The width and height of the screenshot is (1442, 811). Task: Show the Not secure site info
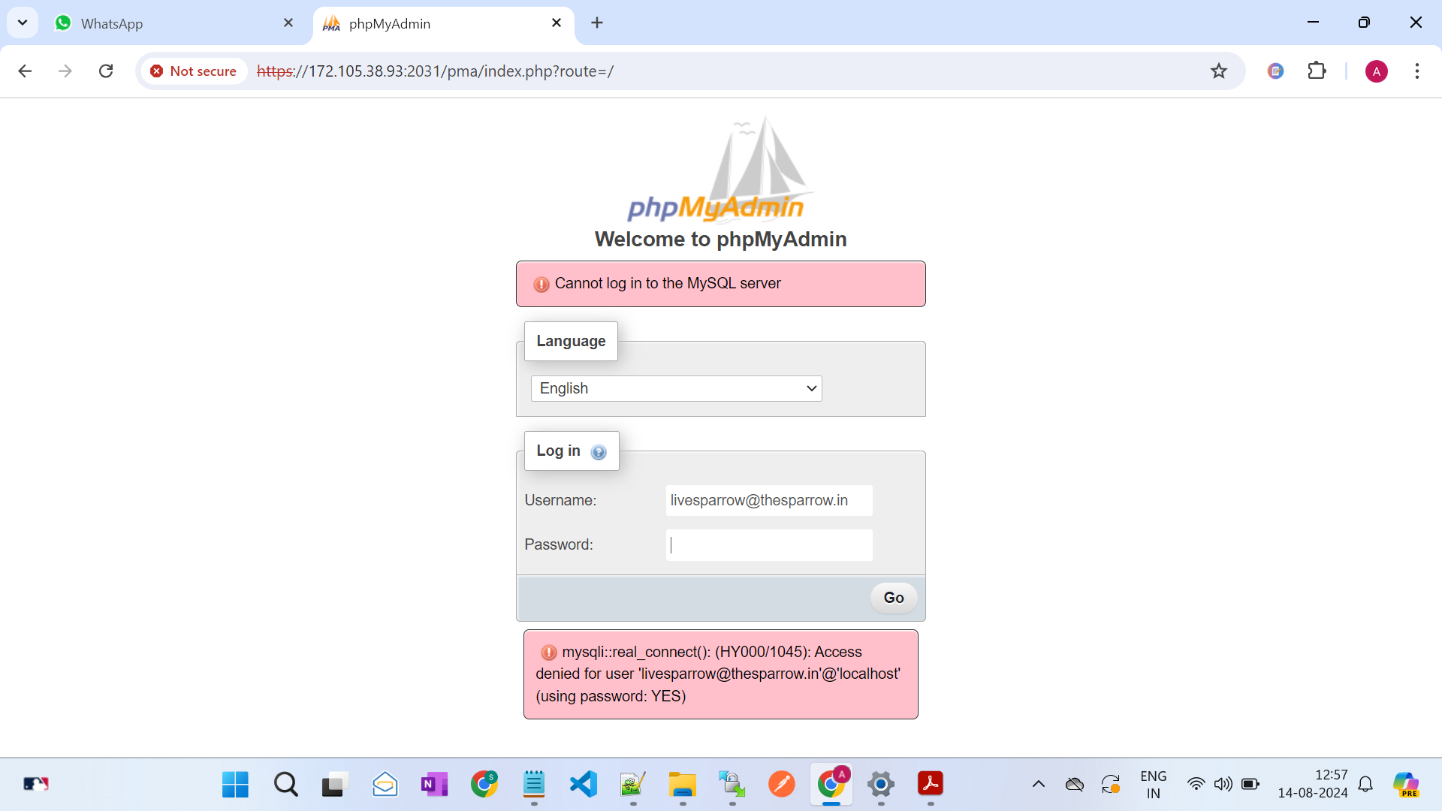[x=194, y=71]
